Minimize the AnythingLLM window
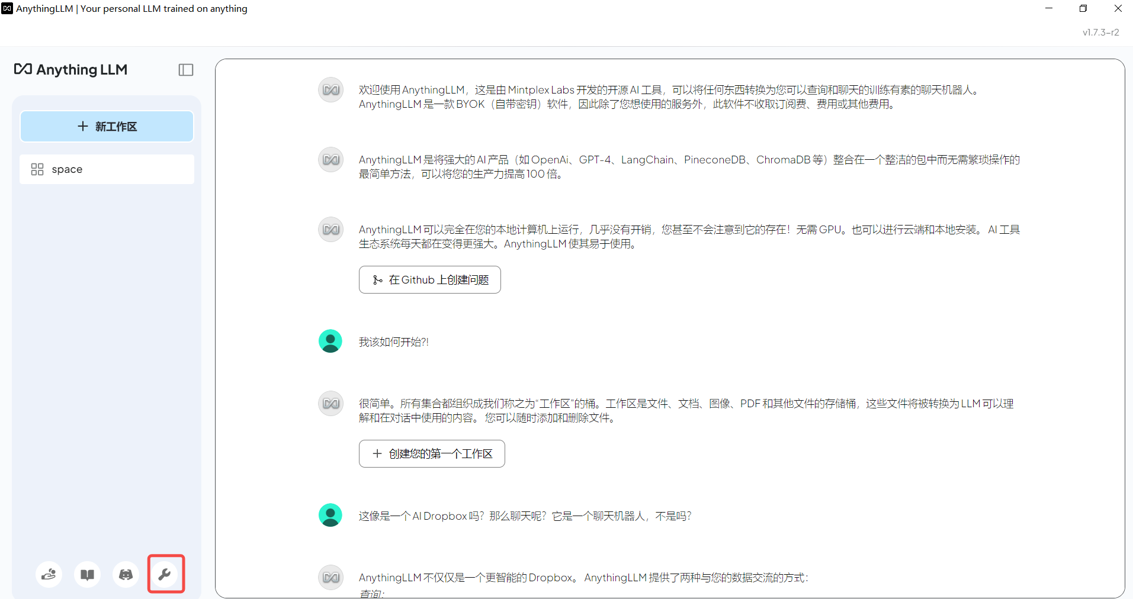Viewport: 1133px width, 599px height. 1049,8
